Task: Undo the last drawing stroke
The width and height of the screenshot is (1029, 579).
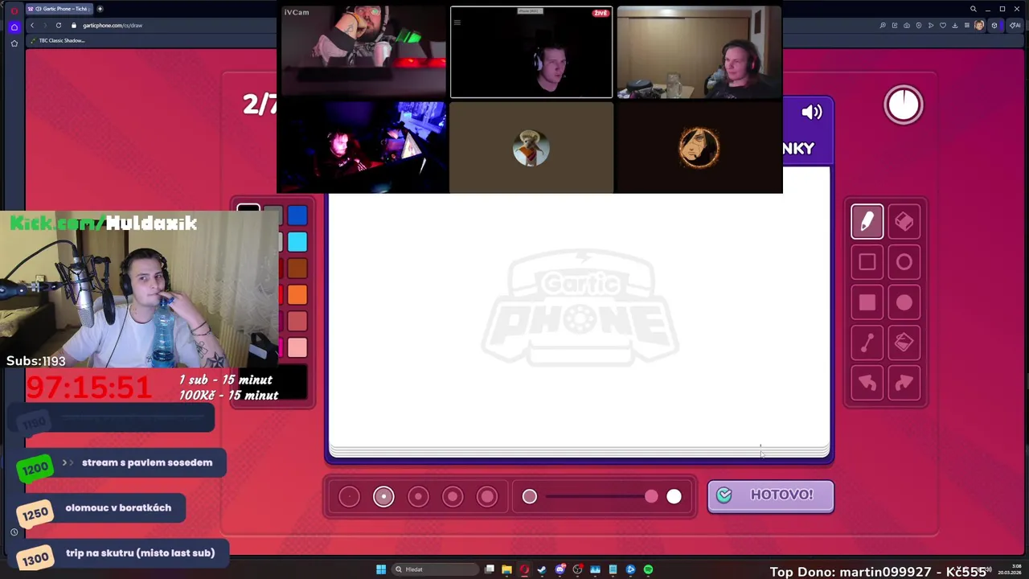Action: pos(867,383)
